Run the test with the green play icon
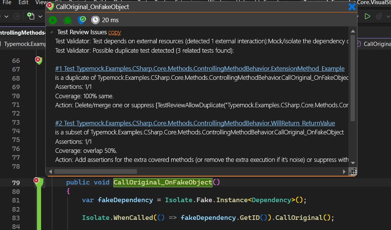The height and width of the screenshot is (230, 391). 53,20
